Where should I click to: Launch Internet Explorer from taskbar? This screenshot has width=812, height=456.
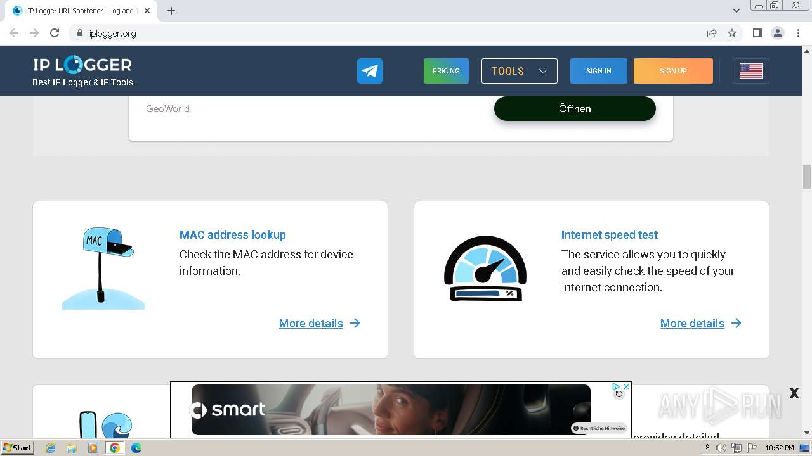pyautogui.click(x=51, y=448)
